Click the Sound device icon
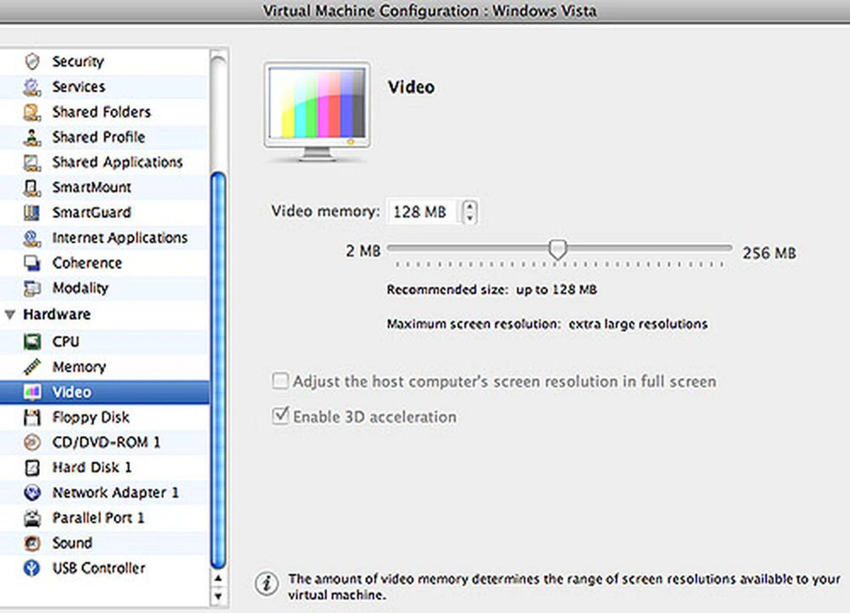Screen dimensions: 850x613 pos(32,543)
